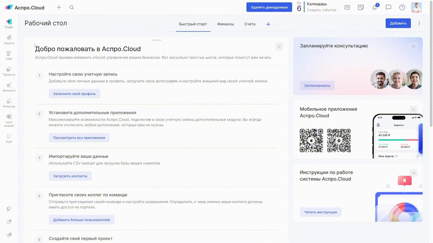
Task: Open Проекты from the left sidebar
Action: click(9, 71)
